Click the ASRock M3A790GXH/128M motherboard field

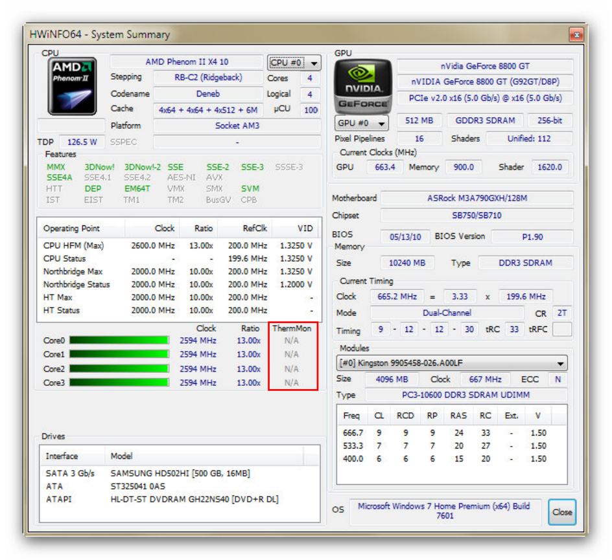point(477,198)
